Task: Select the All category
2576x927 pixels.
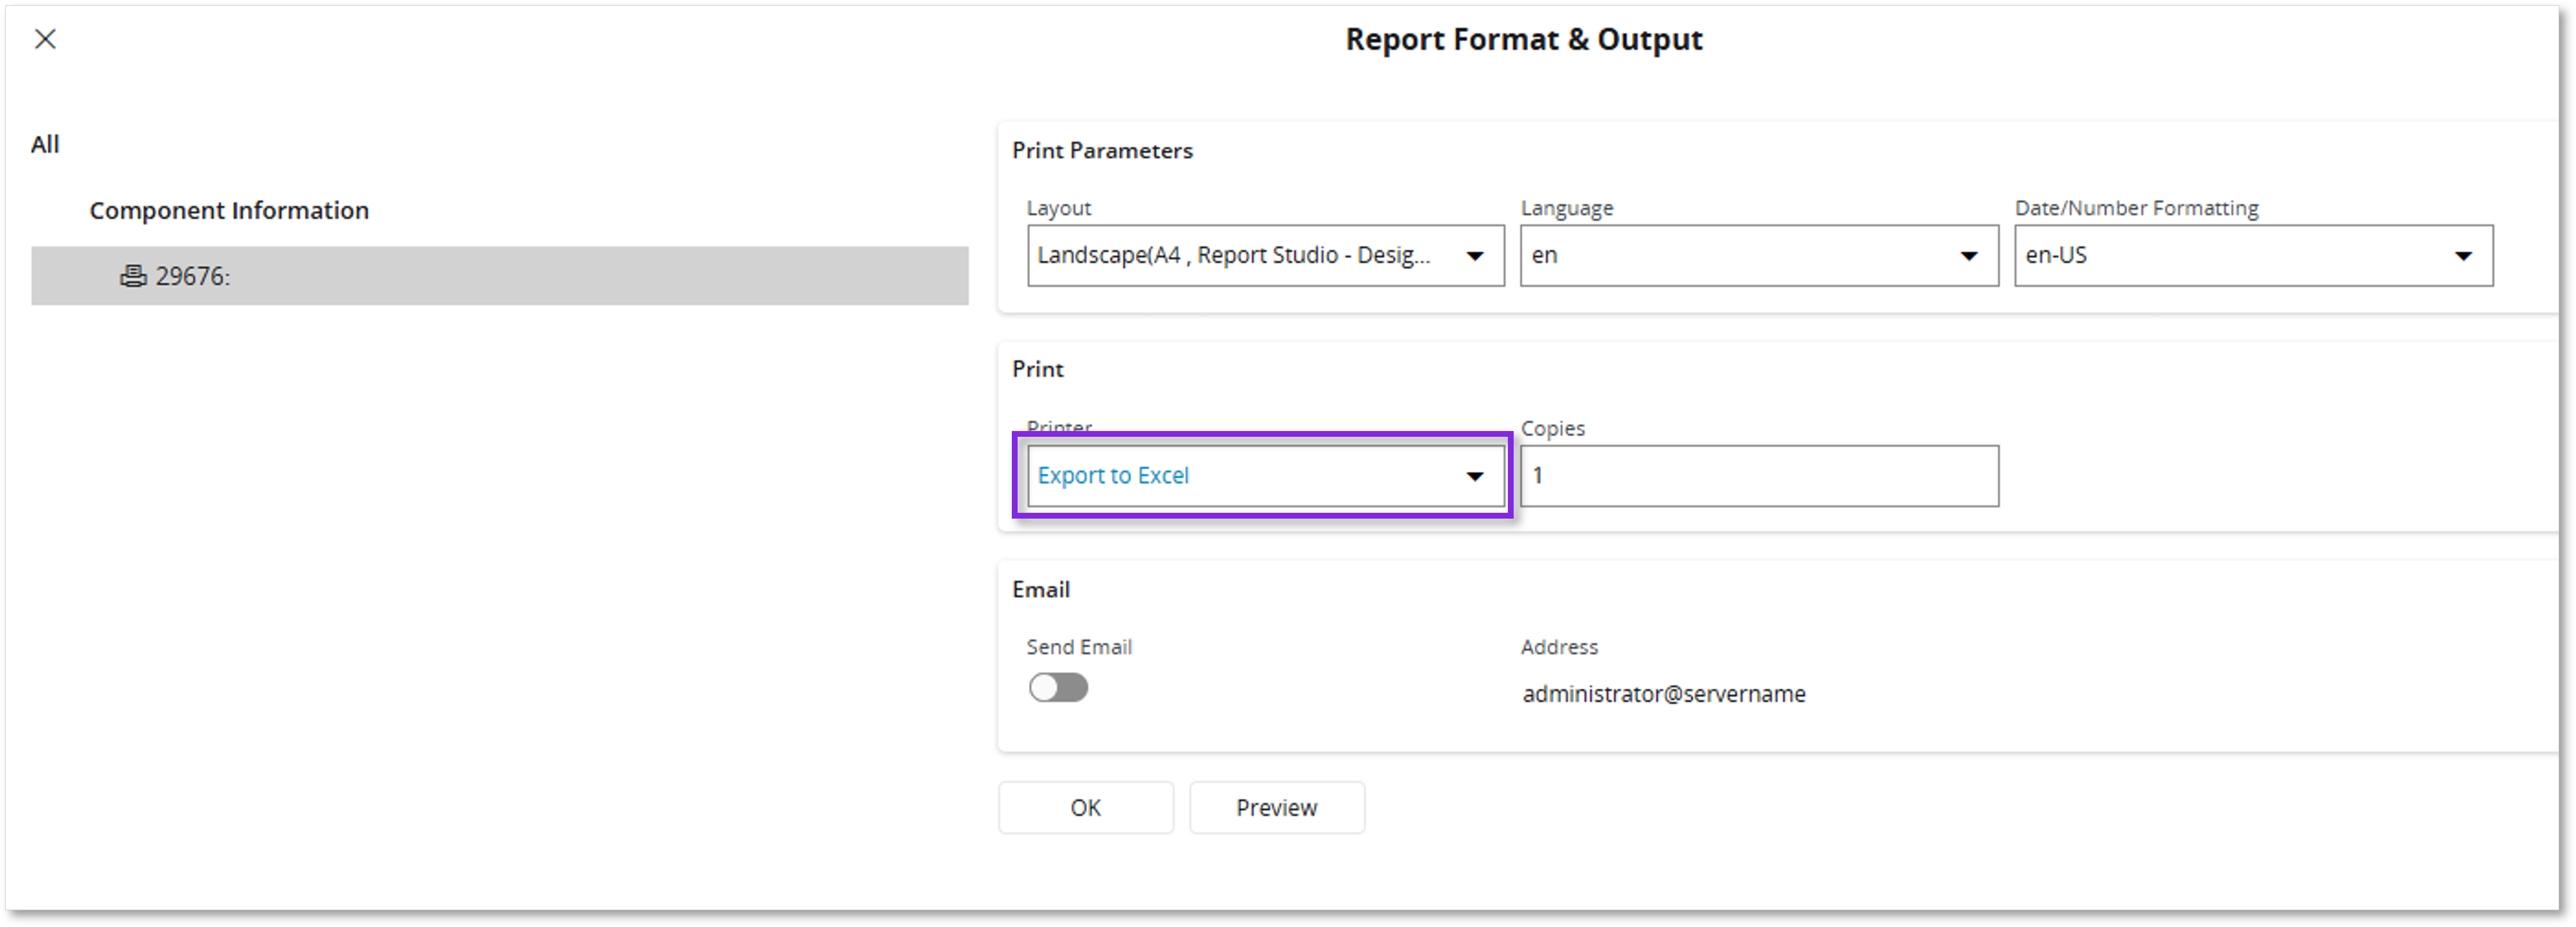Action: [45, 144]
